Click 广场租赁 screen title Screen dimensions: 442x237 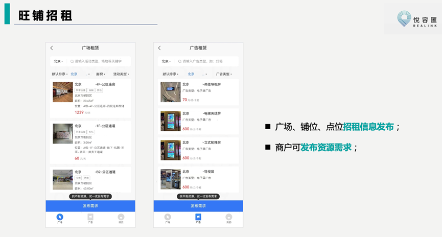click(x=90, y=48)
